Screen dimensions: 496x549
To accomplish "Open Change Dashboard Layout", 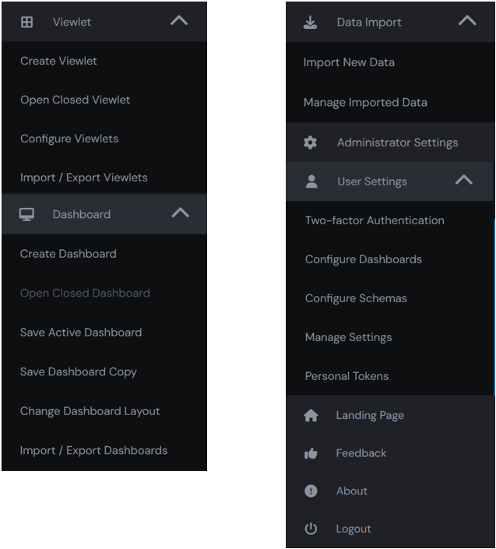I will (90, 411).
